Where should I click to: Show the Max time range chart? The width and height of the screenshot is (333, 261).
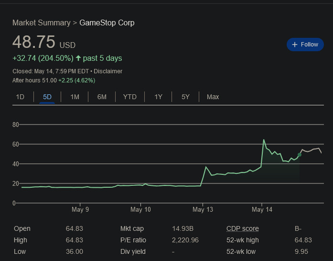point(213,97)
